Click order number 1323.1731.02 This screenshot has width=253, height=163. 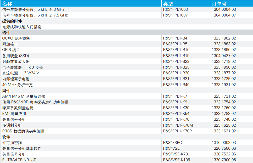point(224,97)
